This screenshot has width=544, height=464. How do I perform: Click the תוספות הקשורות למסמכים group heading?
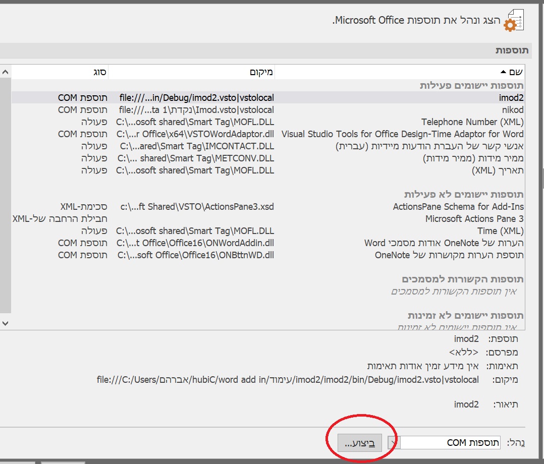pyautogui.click(x=463, y=279)
